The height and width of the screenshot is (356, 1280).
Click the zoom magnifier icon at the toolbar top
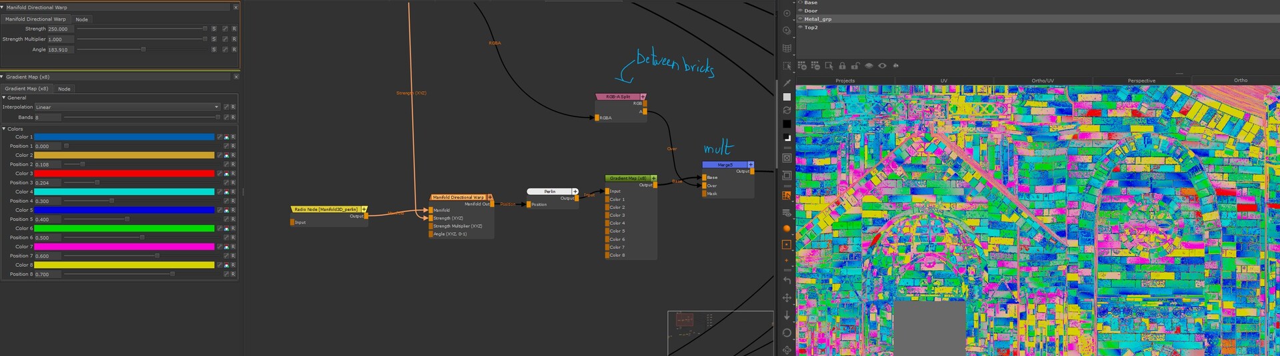(x=787, y=31)
